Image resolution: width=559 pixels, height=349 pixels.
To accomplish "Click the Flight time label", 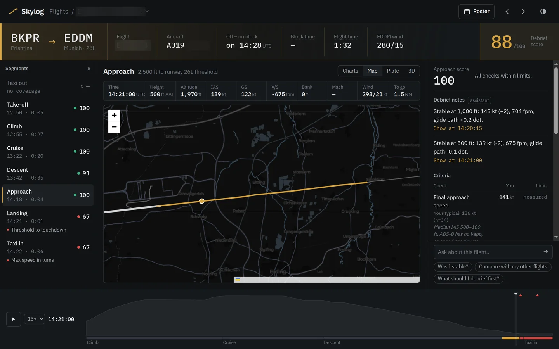I will (x=346, y=37).
